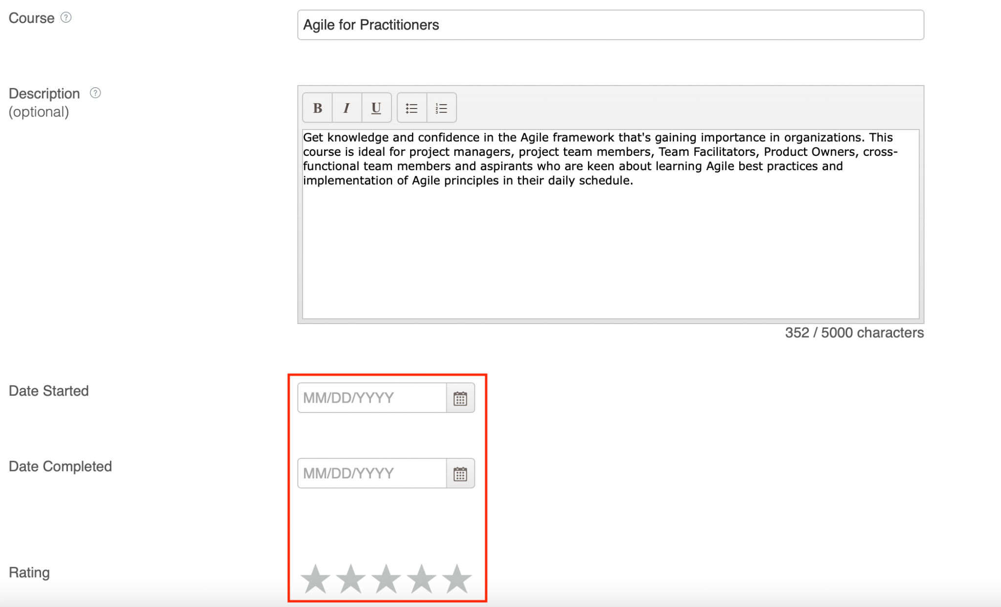Click the Course help question icon
This screenshot has width=1001, height=607.
pos(66,18)
